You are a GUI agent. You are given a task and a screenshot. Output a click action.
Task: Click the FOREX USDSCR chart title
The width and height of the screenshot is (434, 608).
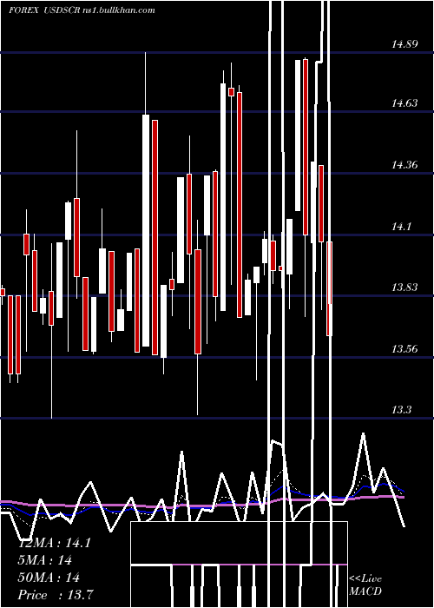[82, 10]
